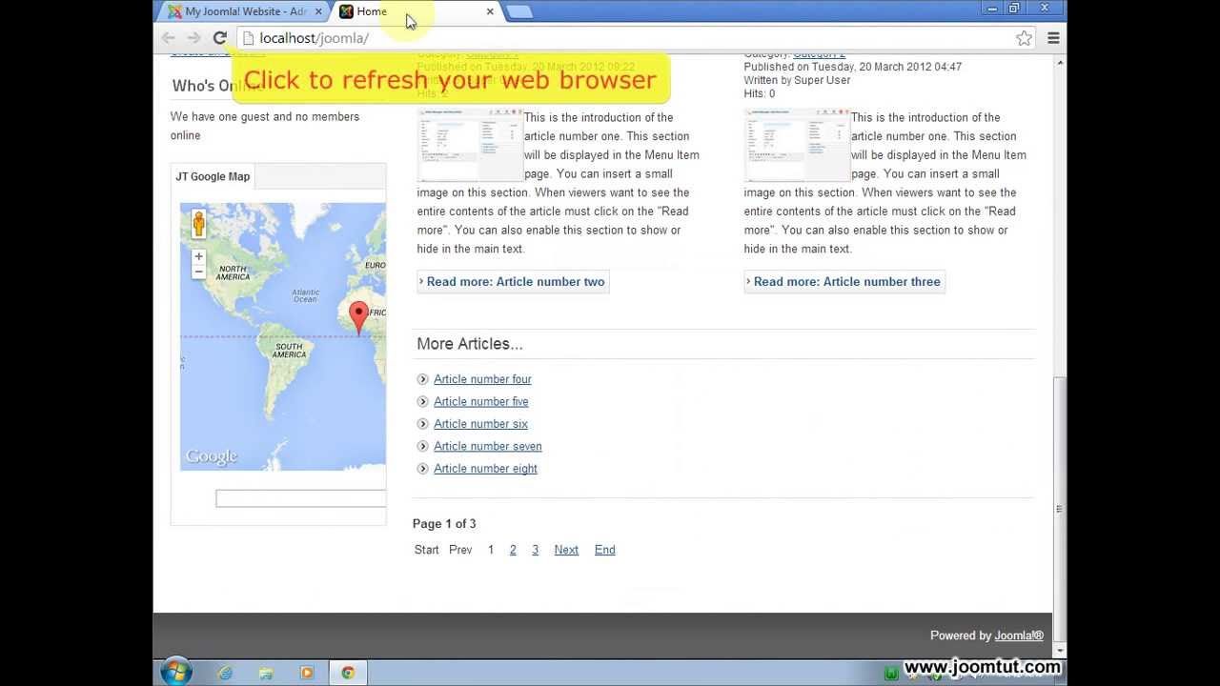Image resolution: width=1220 pixels, height=686 pixels.
Task: Open Article number four link
Action: tap(482, 379)
